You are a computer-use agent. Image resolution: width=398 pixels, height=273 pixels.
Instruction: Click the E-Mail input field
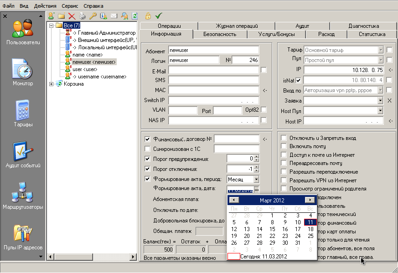[213, 70]
